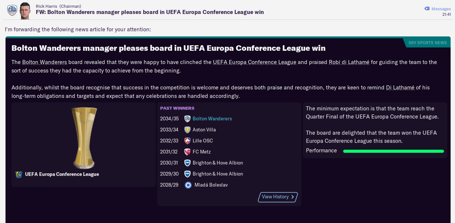The image size is (455, 223).
Task: Click Lille OSC crest in past winners
Action: point(187,141)
